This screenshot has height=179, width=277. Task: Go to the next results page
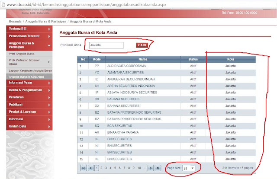tap(151, 168)
